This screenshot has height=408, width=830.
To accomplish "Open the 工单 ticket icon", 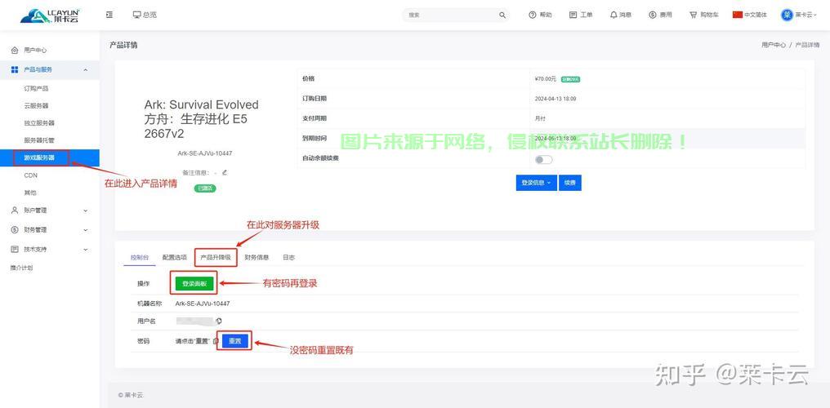I will point(573,15).
